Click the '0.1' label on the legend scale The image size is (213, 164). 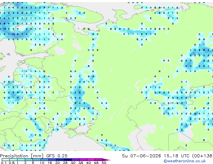point(4,163)
